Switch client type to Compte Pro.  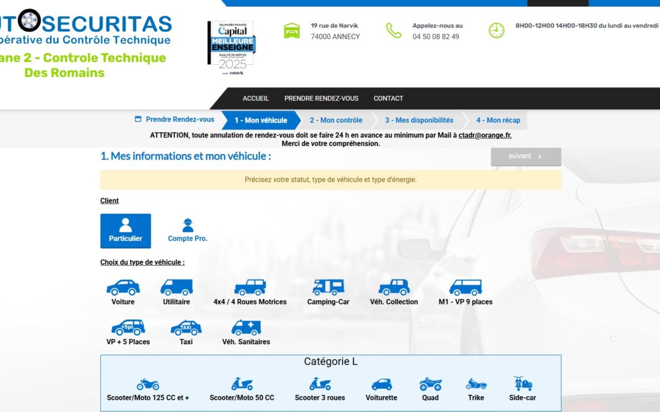(188, 231)
